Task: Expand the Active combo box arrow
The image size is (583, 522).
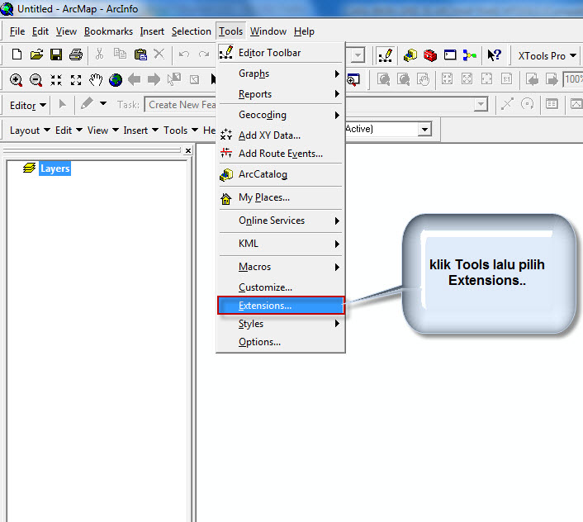Action: (424, 129)
